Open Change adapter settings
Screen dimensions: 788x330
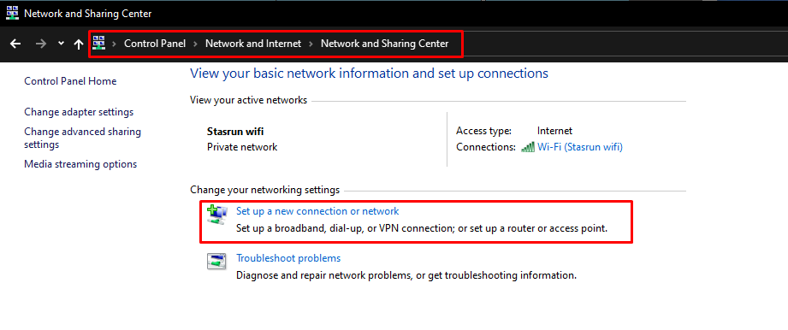pyautogui.click(x=79, y=112)
